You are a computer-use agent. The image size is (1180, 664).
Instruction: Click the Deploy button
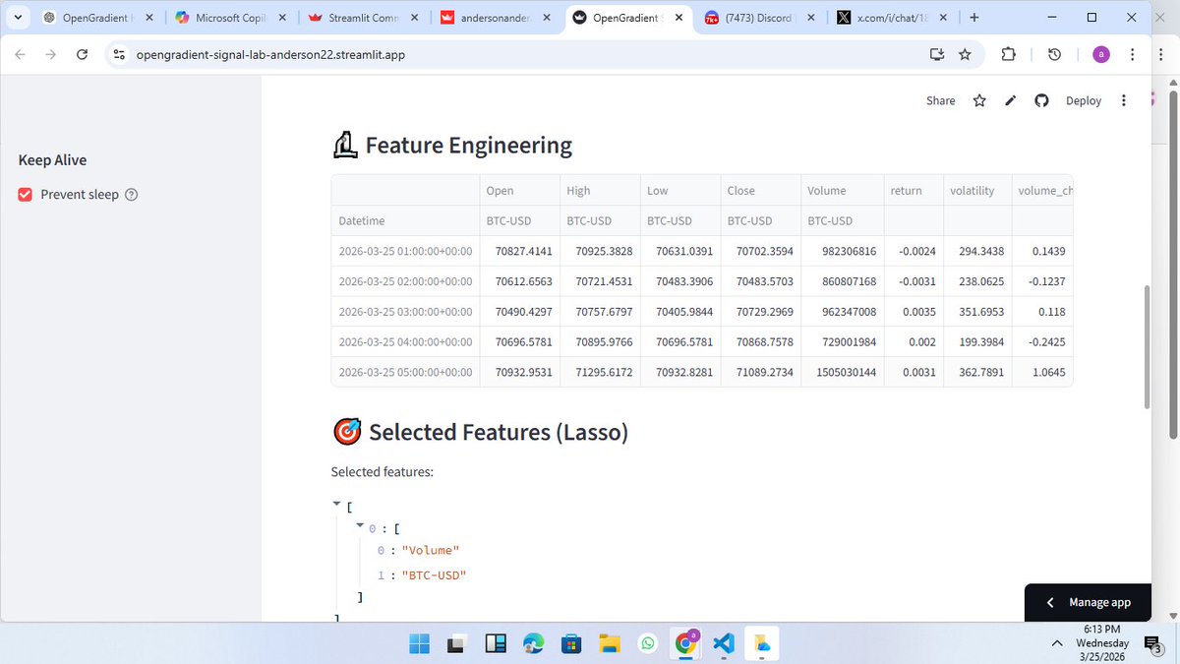[x=1084, y=100]
